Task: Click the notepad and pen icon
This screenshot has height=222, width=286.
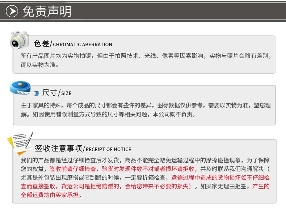Action: pos(20,143)
